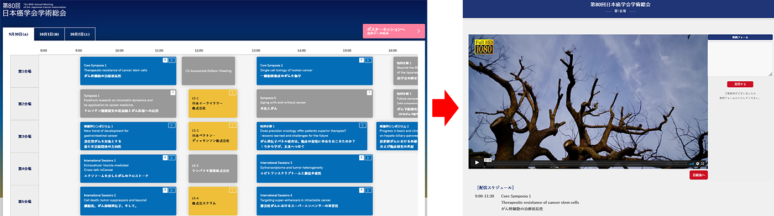The width and height of the screenshot is (774, 216).
Task: Enter fullscreen mode in video player
Action: tap(703, 164)
